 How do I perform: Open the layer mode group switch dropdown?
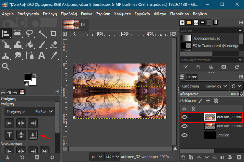coord(237,86)
